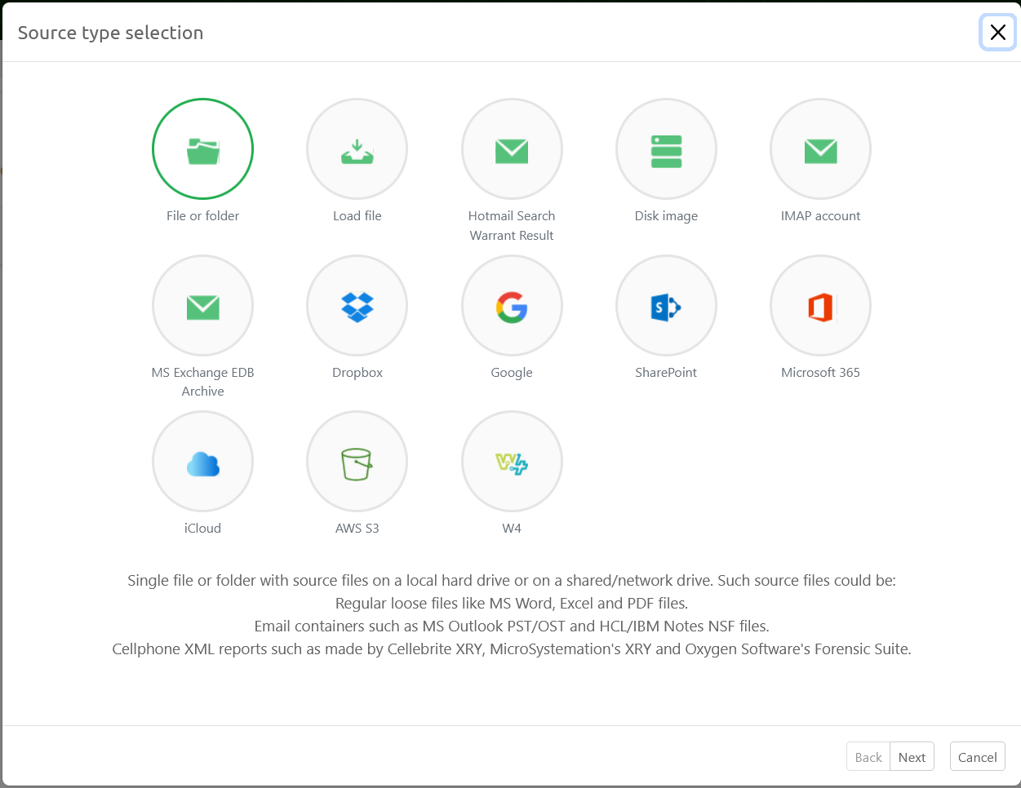Cancel the source type selection

[x=977, y=756]
